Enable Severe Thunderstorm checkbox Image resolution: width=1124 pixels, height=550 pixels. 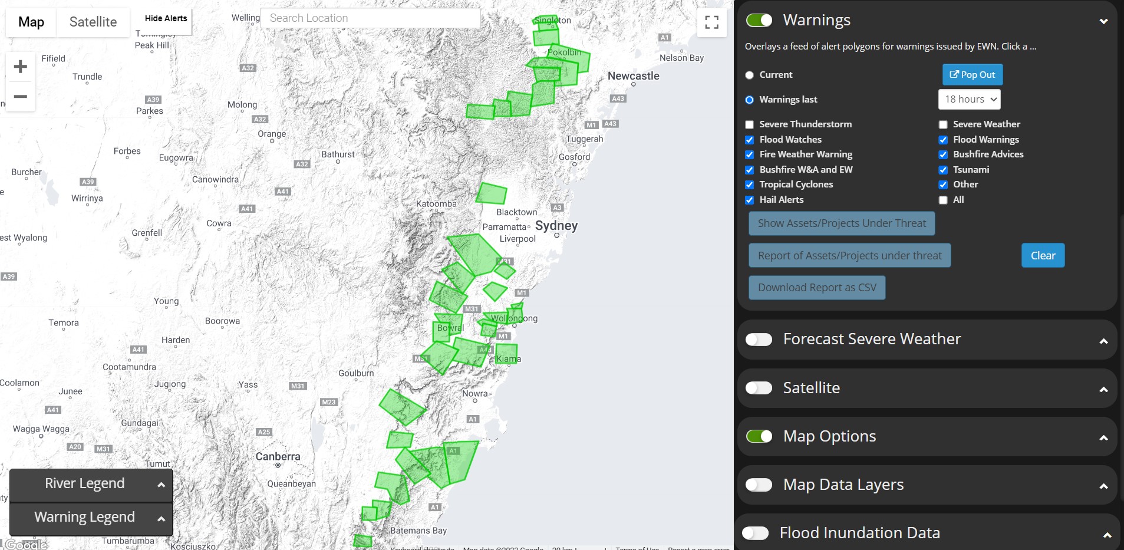coord(749,124)
